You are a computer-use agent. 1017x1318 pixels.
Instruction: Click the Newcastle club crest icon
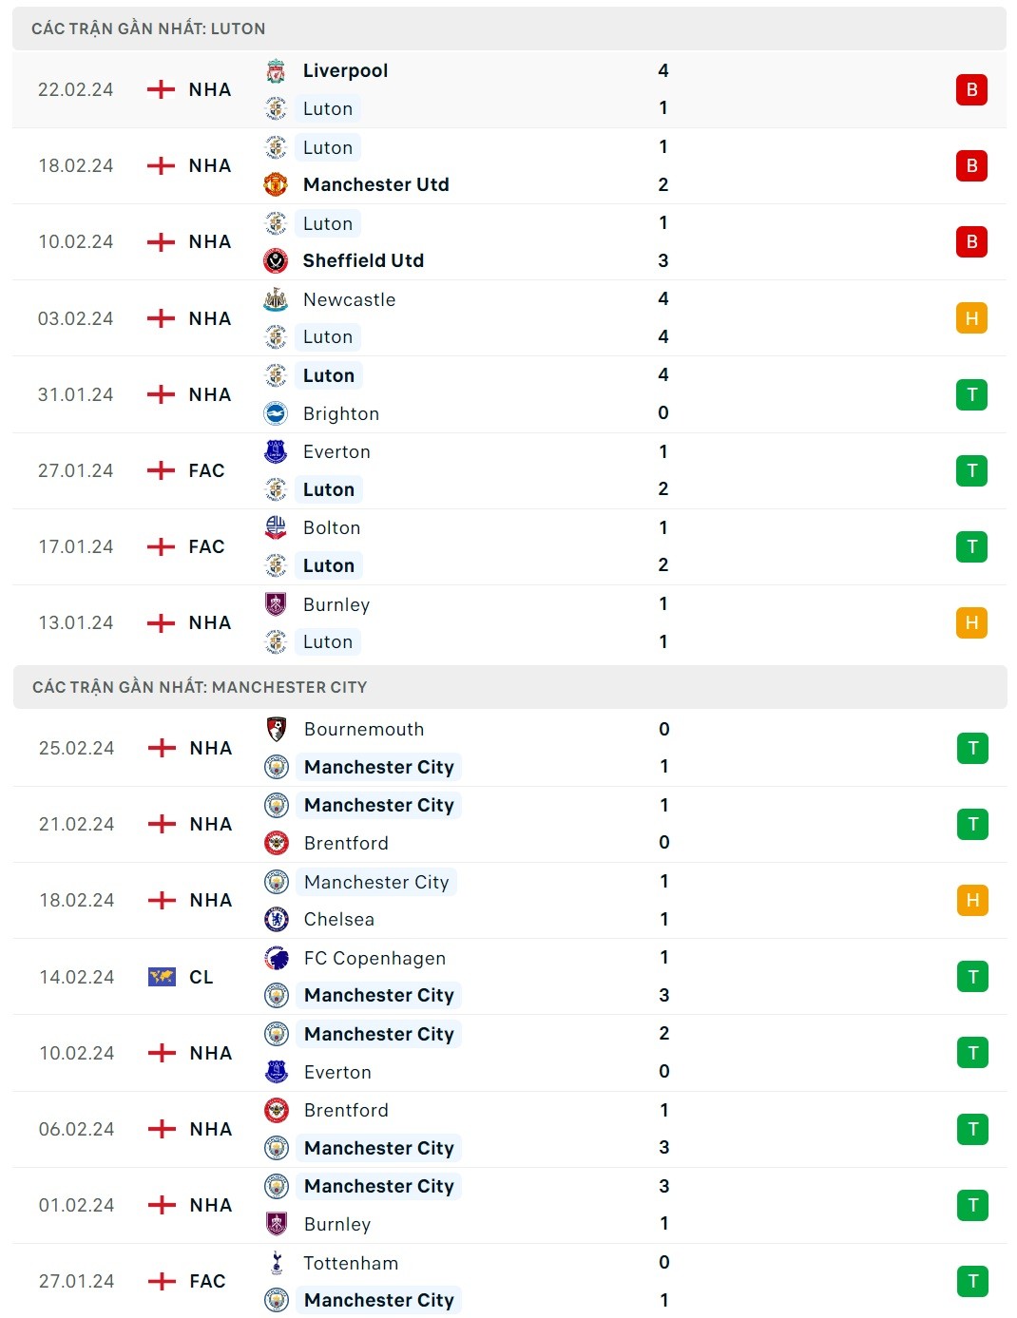tap(276, 299)
